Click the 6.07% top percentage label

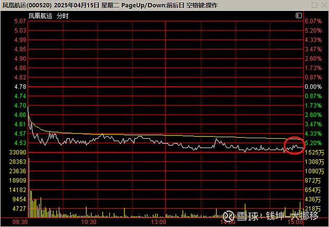(313, 21)
